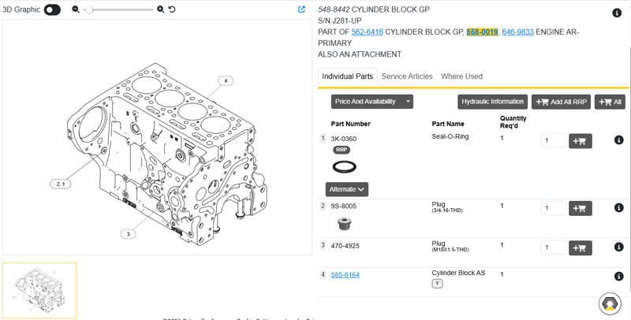Screen dimensions: 631x320
Task: Add plug 9S-8005 to cart
Action: [x=580, y=208]
